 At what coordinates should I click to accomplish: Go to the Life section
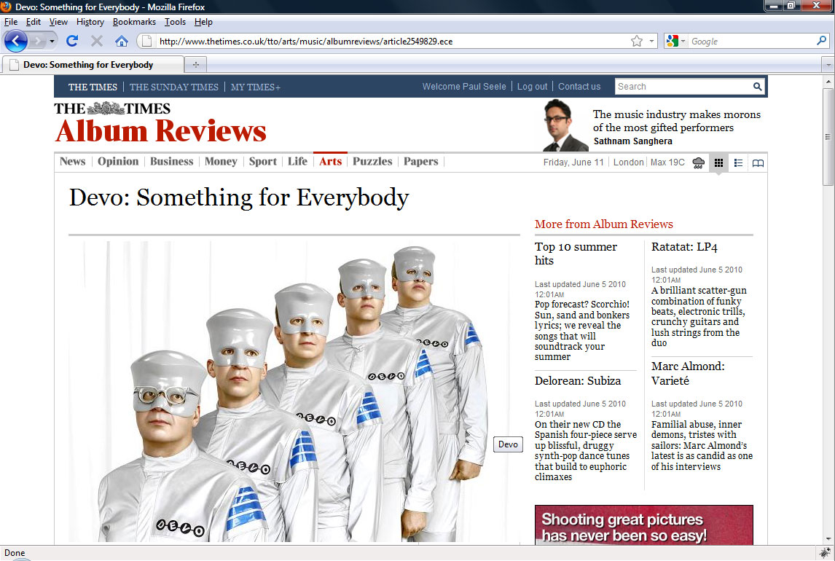click(297, 161)
